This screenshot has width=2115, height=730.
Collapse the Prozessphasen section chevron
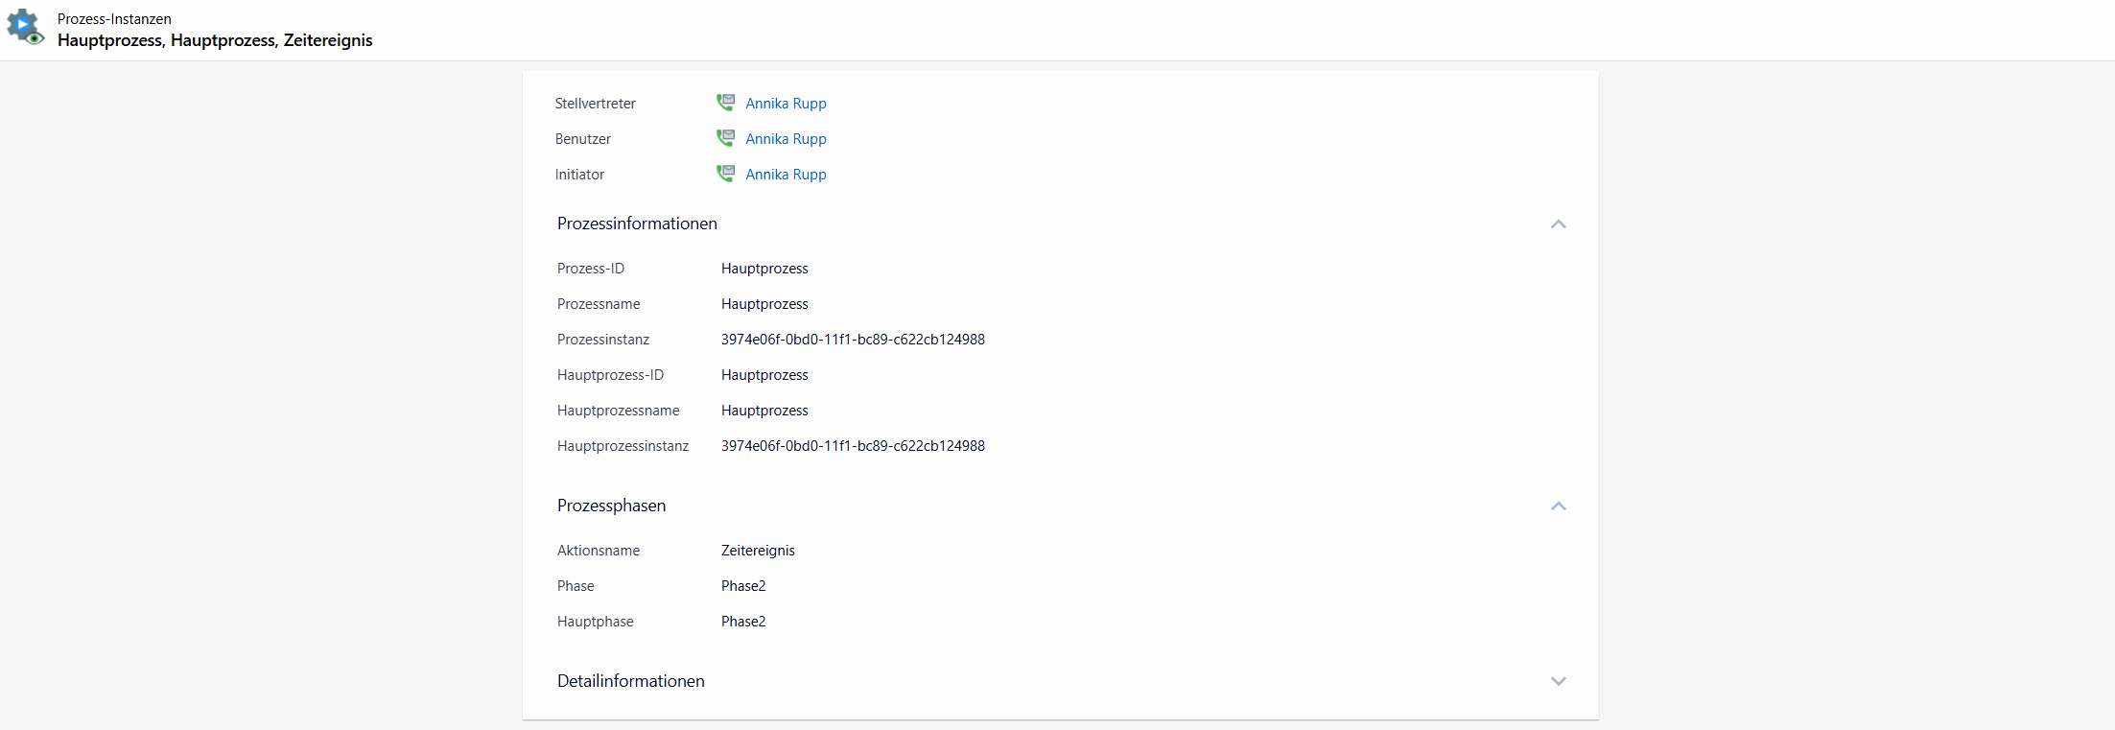1558,506
